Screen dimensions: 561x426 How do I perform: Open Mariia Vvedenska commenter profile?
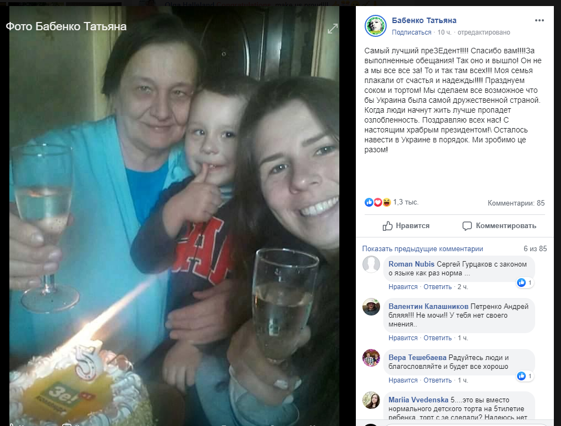(418, 400)
